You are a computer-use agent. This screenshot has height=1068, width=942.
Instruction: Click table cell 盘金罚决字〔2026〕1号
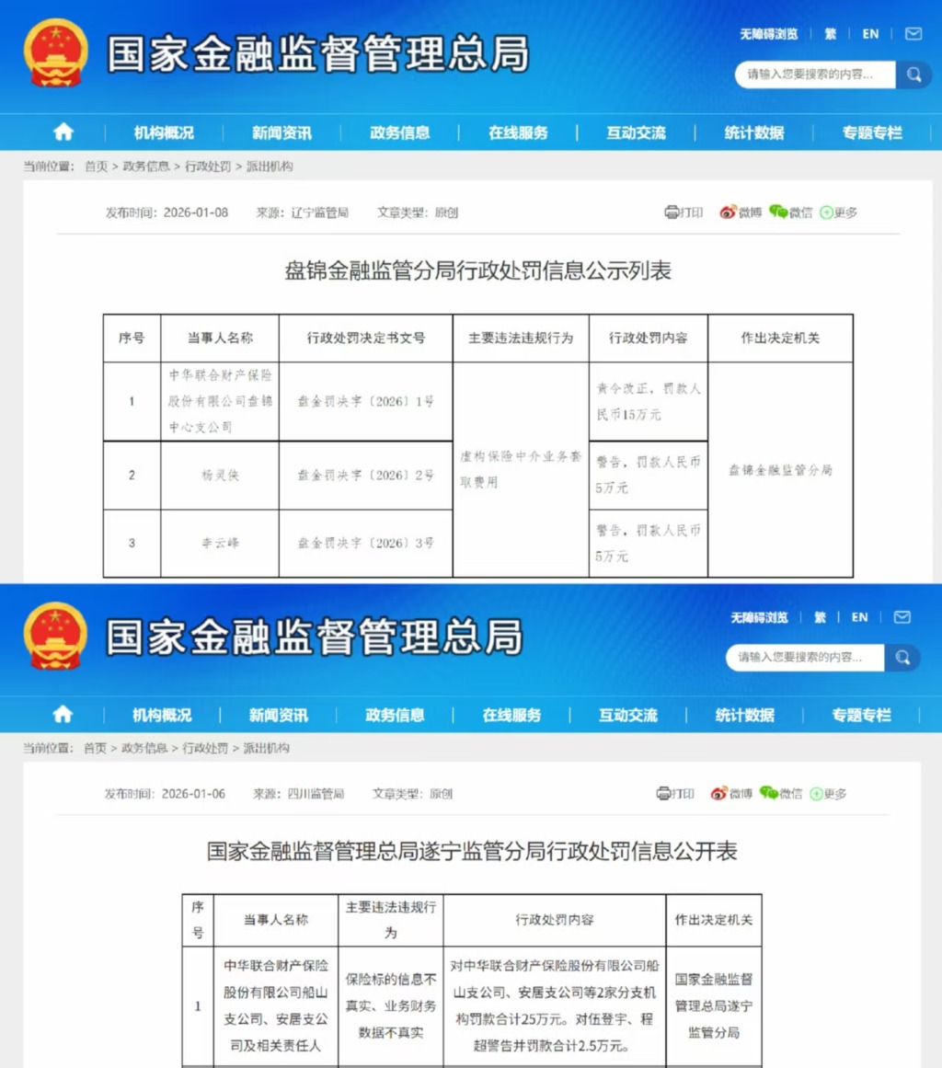366,401
